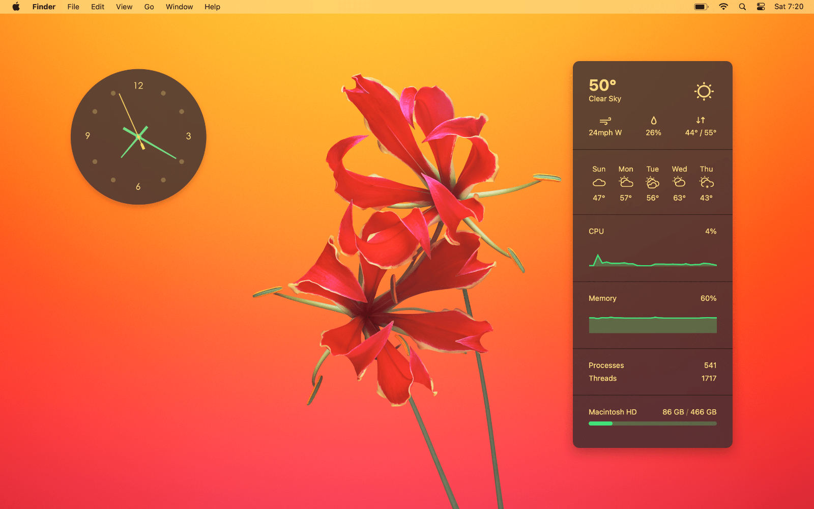The height and width of the screenshot is (509, 814).
Task: Show battery status in menu bar
Action: pyautogui.click(x=701, y=7)
